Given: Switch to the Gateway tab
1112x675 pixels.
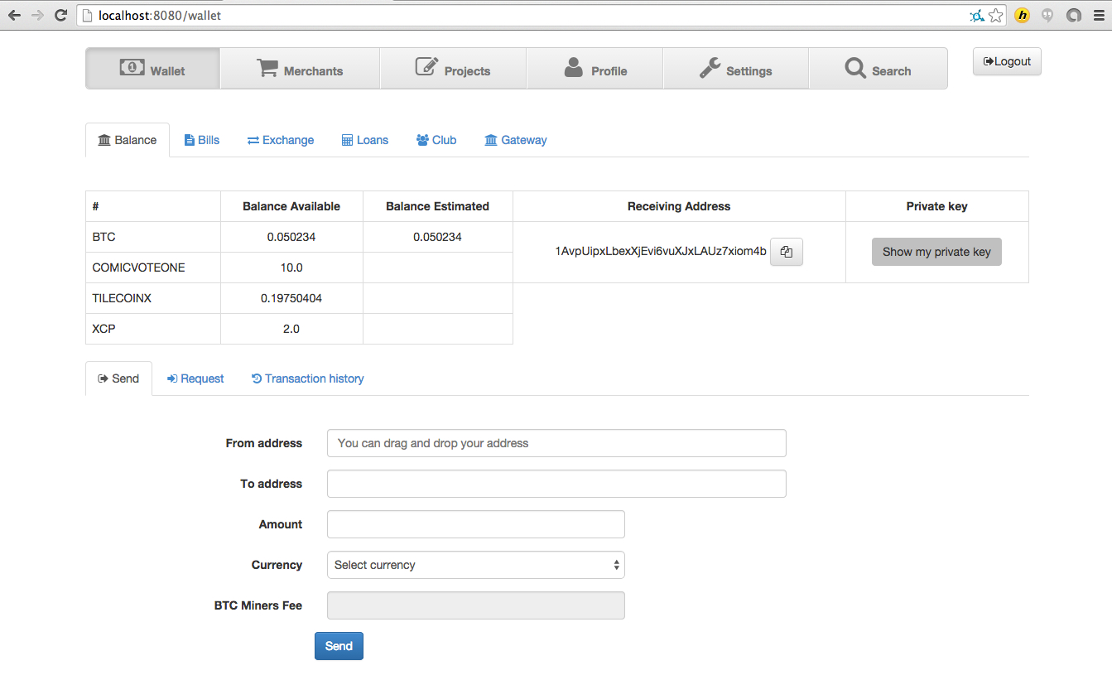Looking at the screenshot, I should (x=516, y=140).
